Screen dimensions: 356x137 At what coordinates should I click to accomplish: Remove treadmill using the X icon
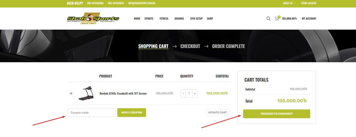pos(71,94)
